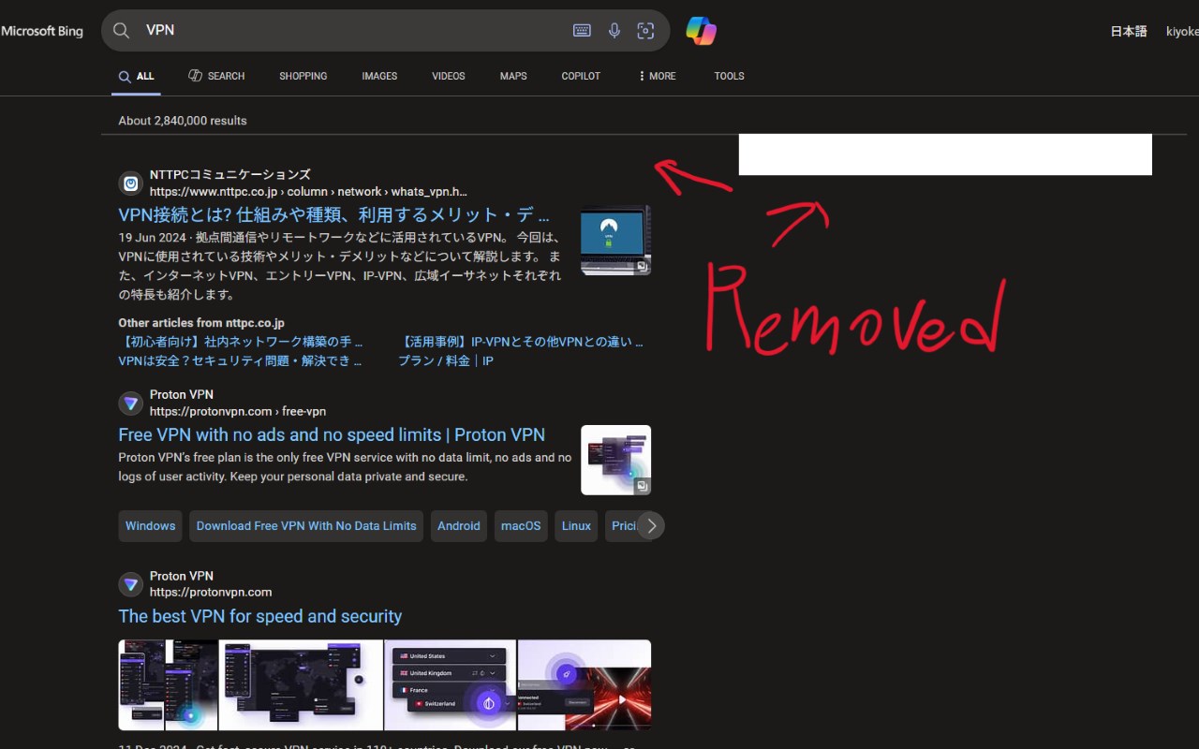
Task: Click the Linux chip
Action: click(576, 525)
